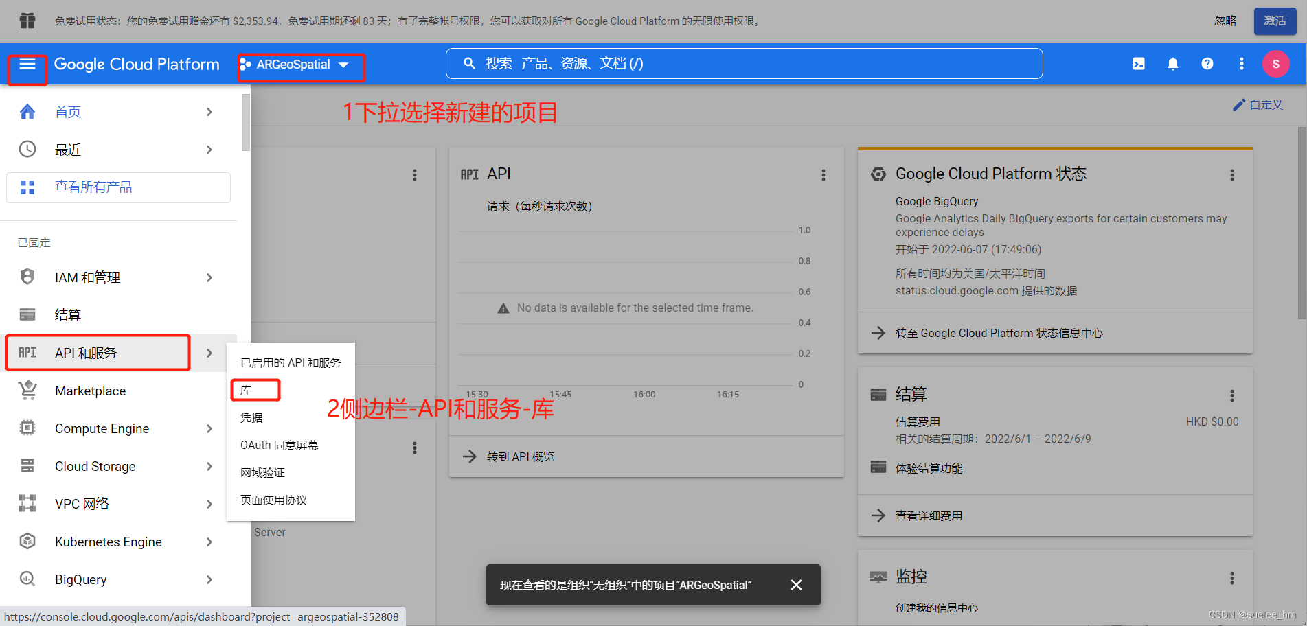Viewport: 1307px width, 626px height.
Task: Open the 查看详细费用 link
Action: [x=929, y=515]
